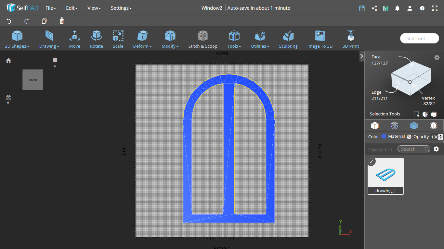444x249 pixels.
Task: Click the Find Tool search box
Action: pos(419,38)
